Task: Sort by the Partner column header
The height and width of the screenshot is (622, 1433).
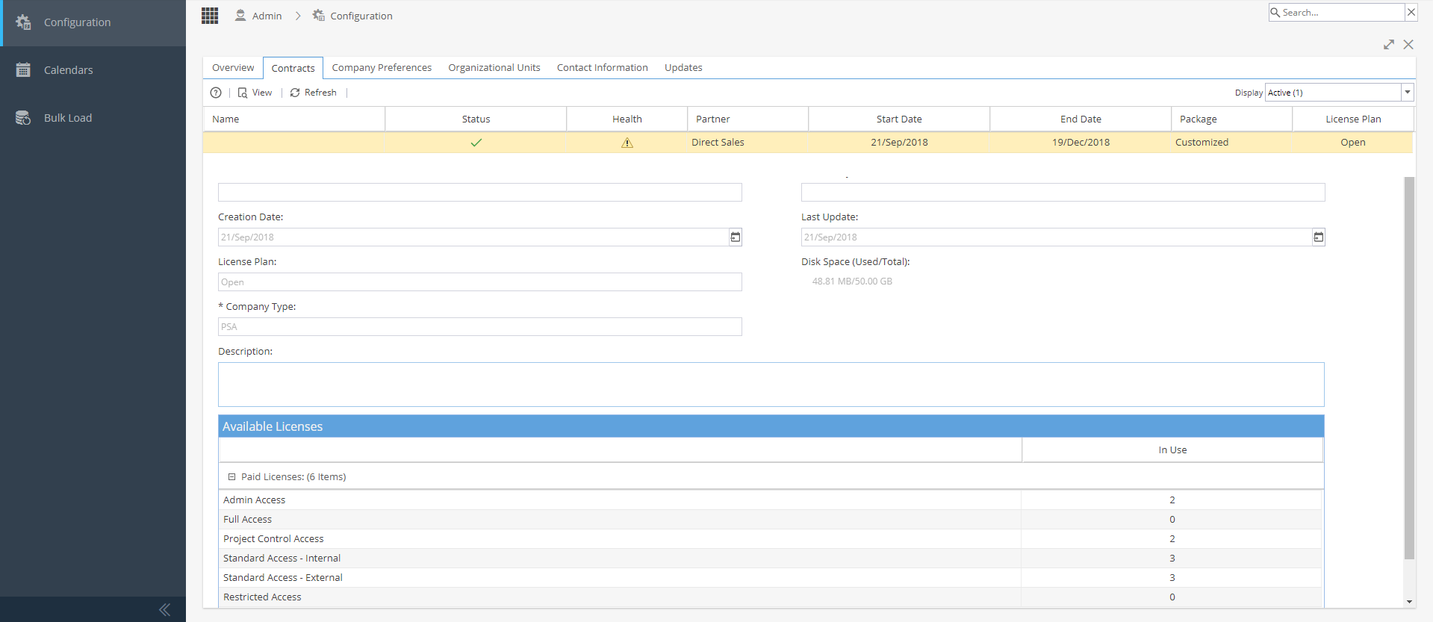Action: [747, 119]
